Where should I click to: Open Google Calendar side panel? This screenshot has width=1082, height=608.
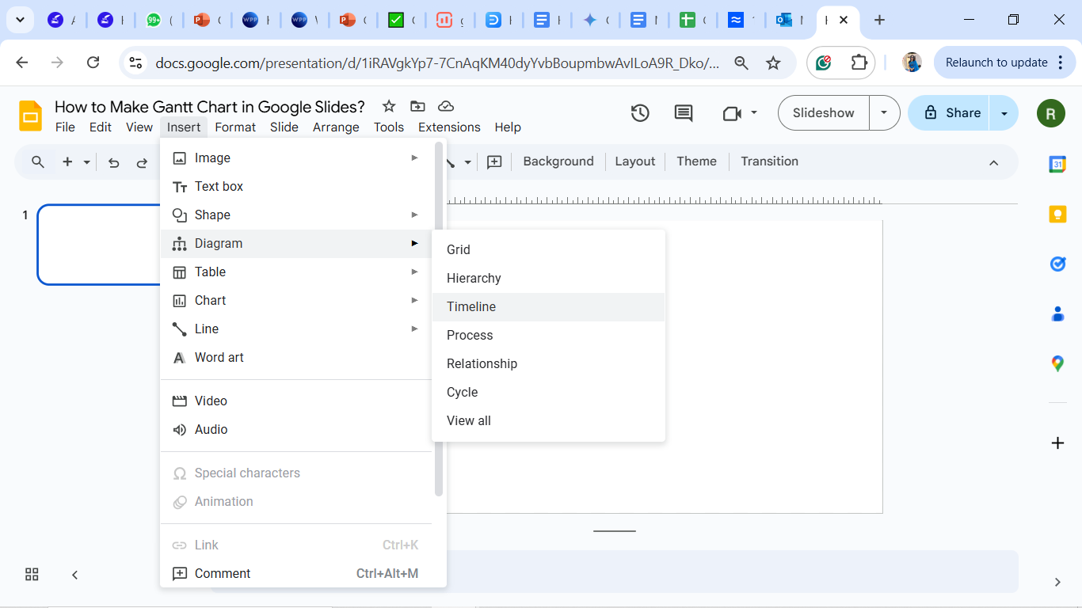[1057, 164]
